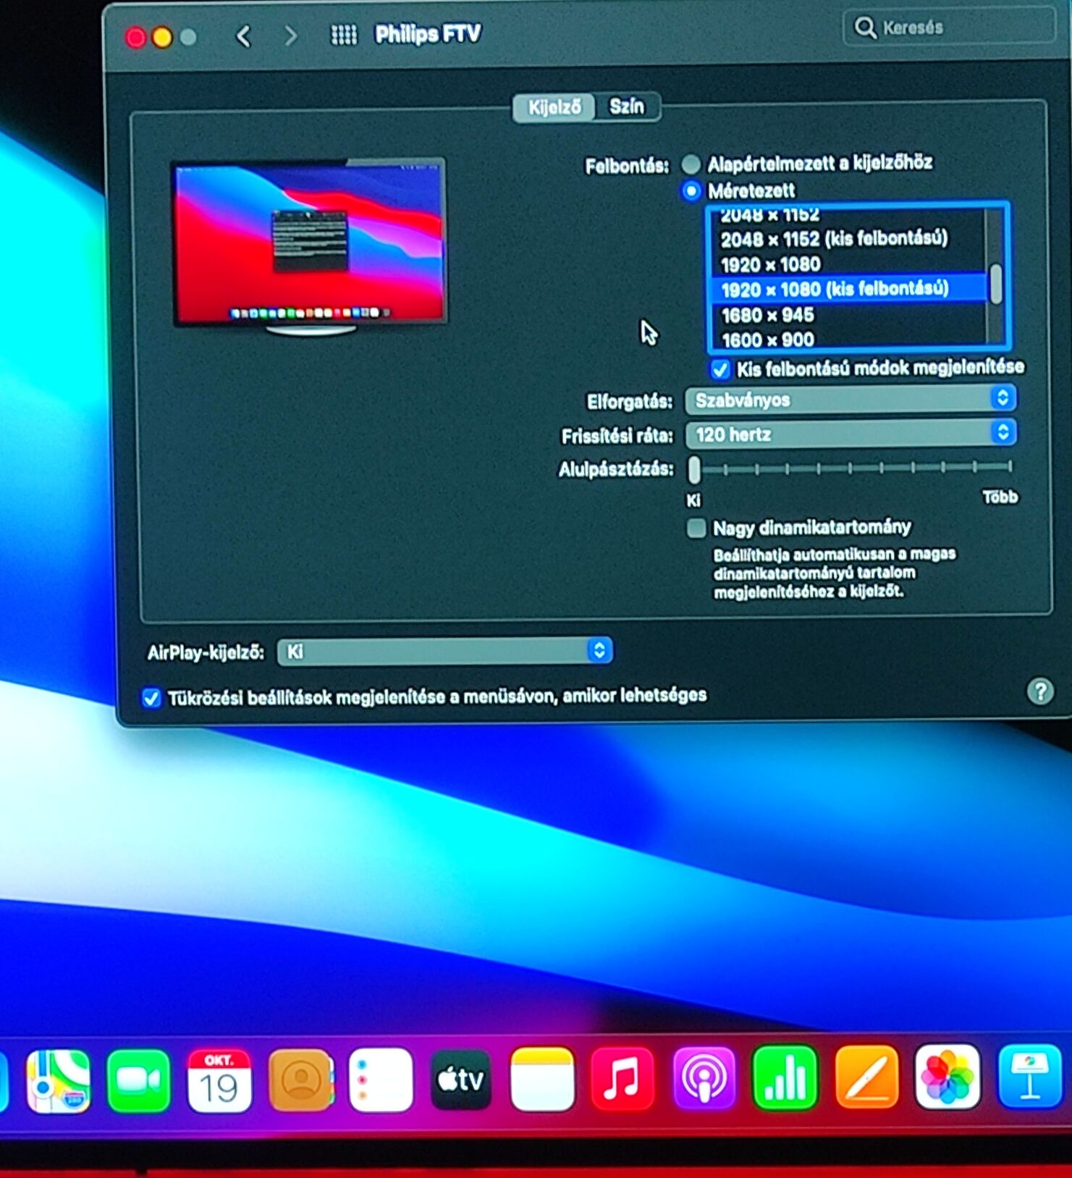This screenshot has height=1178, width=1072.
Task: Uncheck Kis felbontású módok megjelenítése
Action: tap(720, 369)
